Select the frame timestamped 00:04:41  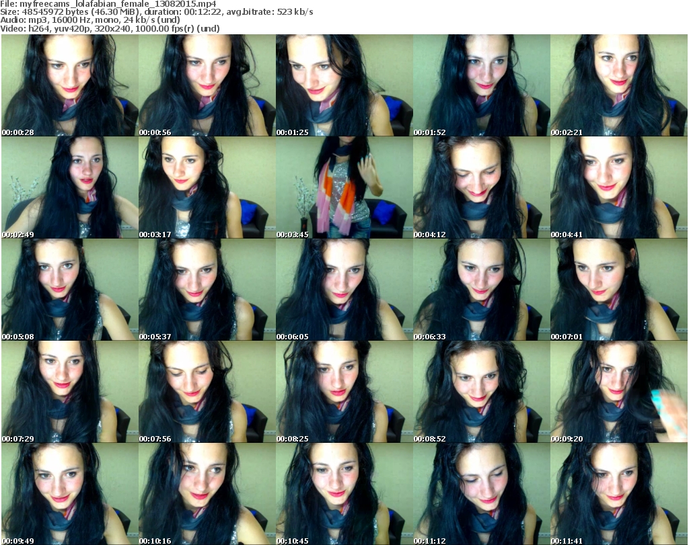point(619,187)
